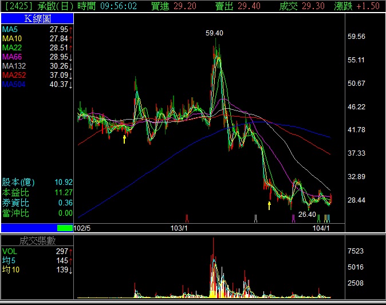Click the 102/5 date axis label

click(x=82, y=228)
